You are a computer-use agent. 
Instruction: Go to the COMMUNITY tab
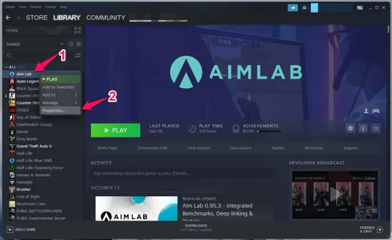click(x=106, y=17)
